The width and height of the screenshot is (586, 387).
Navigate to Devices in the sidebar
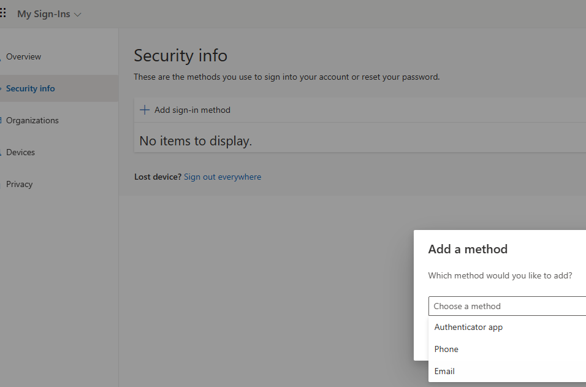click(x=20, y=152)
